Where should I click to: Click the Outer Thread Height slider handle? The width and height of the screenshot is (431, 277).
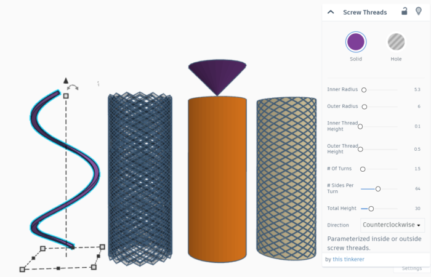click(360, 149)
